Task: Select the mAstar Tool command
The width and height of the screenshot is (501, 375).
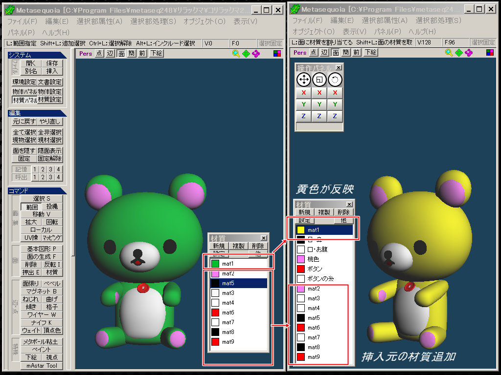Action: click(x=42, y=366)
